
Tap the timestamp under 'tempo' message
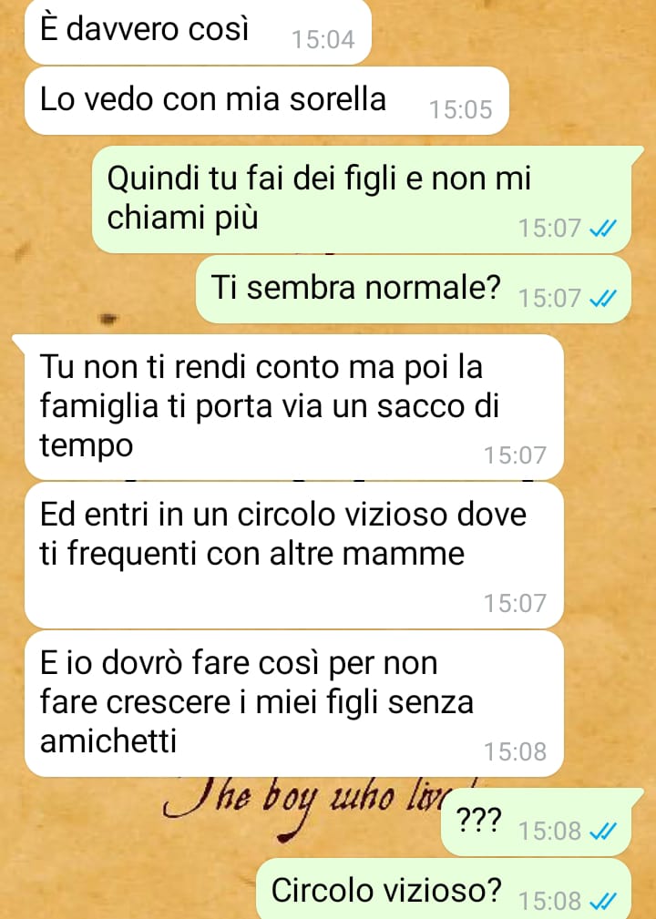pos(515,455)
